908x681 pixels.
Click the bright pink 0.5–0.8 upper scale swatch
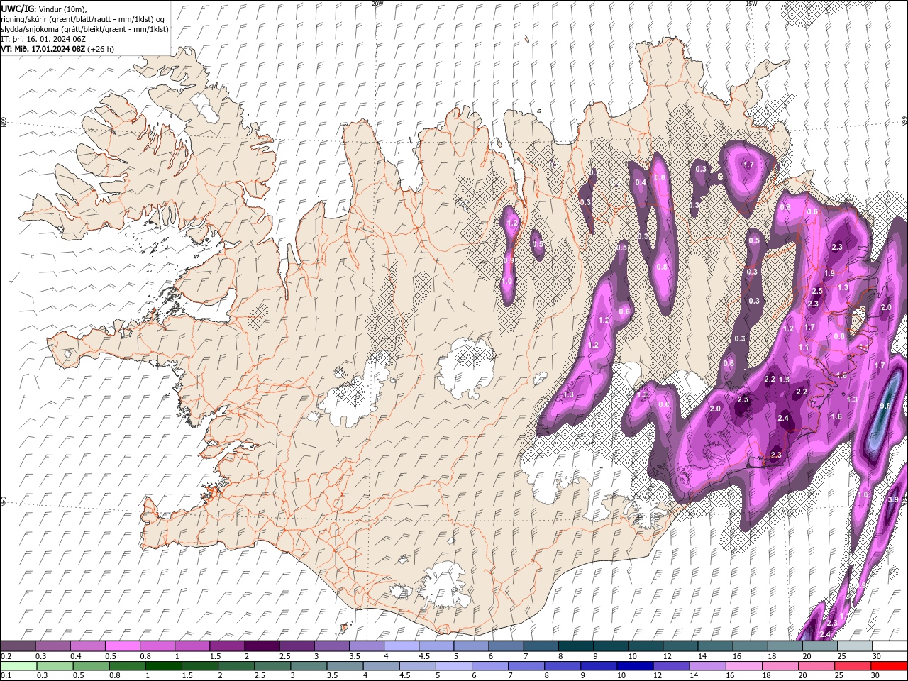point(123,646)
